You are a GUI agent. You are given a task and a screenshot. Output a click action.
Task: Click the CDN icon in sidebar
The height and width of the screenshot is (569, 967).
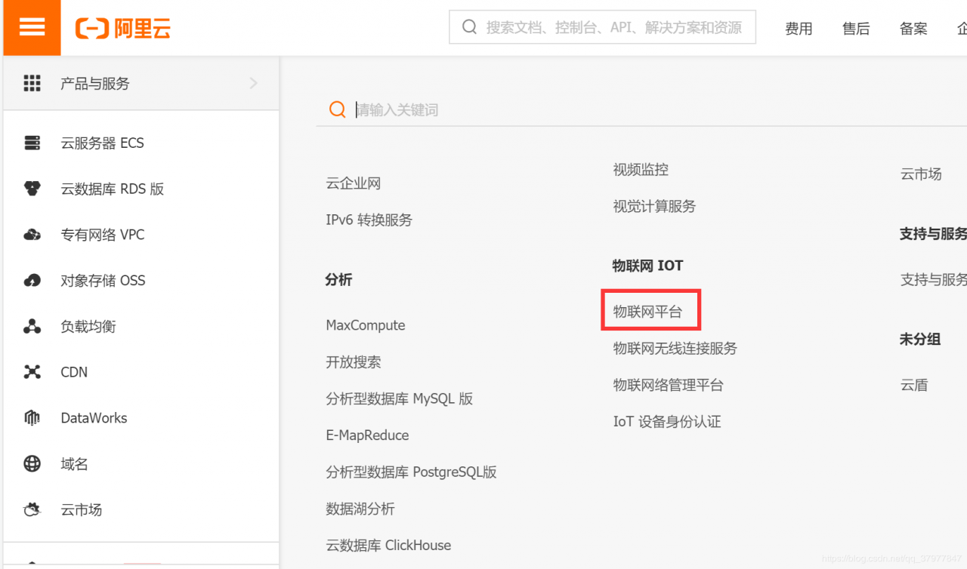point(32,372)
